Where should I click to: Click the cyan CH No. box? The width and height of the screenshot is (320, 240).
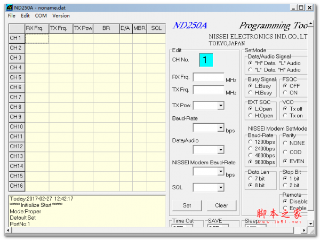click(x=206, y=60)
